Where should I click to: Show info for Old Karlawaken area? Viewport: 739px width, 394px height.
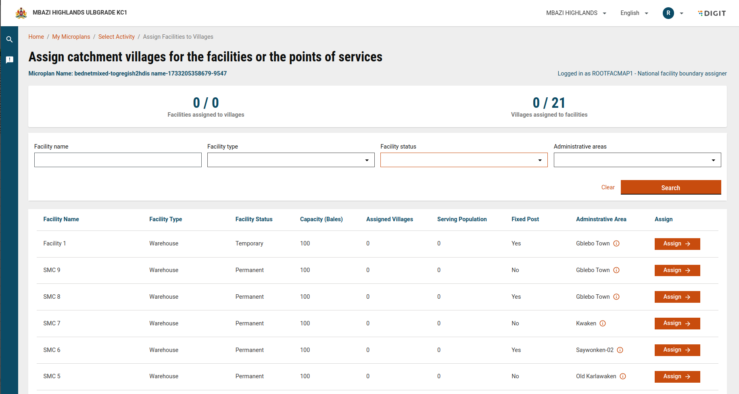623,376
